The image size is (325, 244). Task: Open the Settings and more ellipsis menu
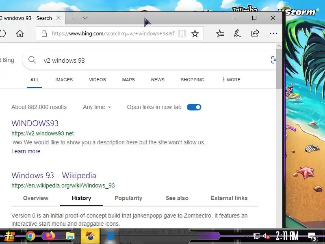point(273,33)
